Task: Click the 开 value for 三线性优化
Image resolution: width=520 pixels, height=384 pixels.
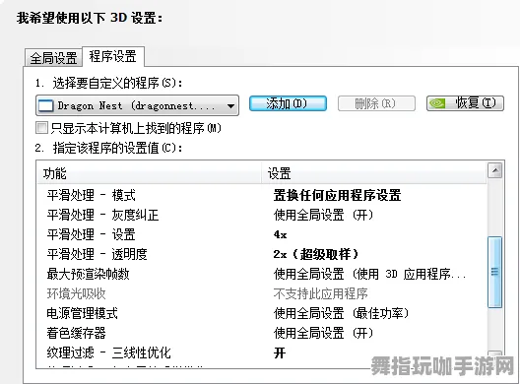Action: 280,352
